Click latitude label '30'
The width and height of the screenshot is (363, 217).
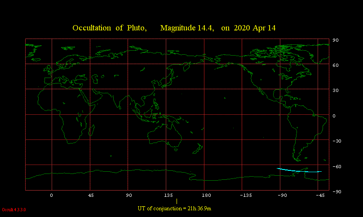[x=336, y=91]
